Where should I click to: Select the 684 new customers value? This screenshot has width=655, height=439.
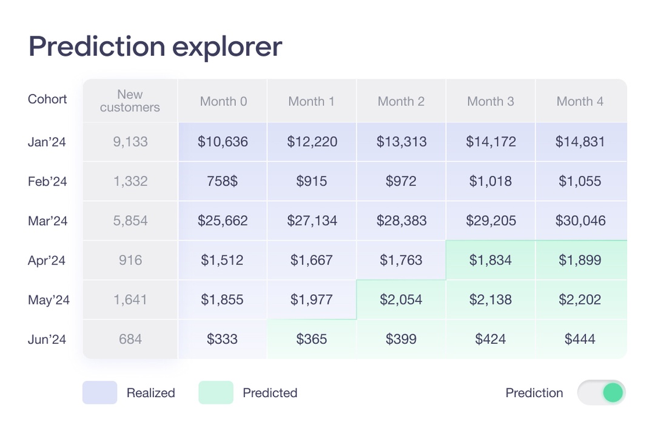point(129,339)
